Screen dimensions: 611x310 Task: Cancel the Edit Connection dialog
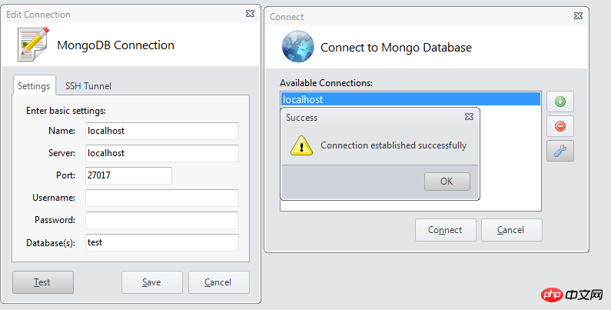point(218,282)
